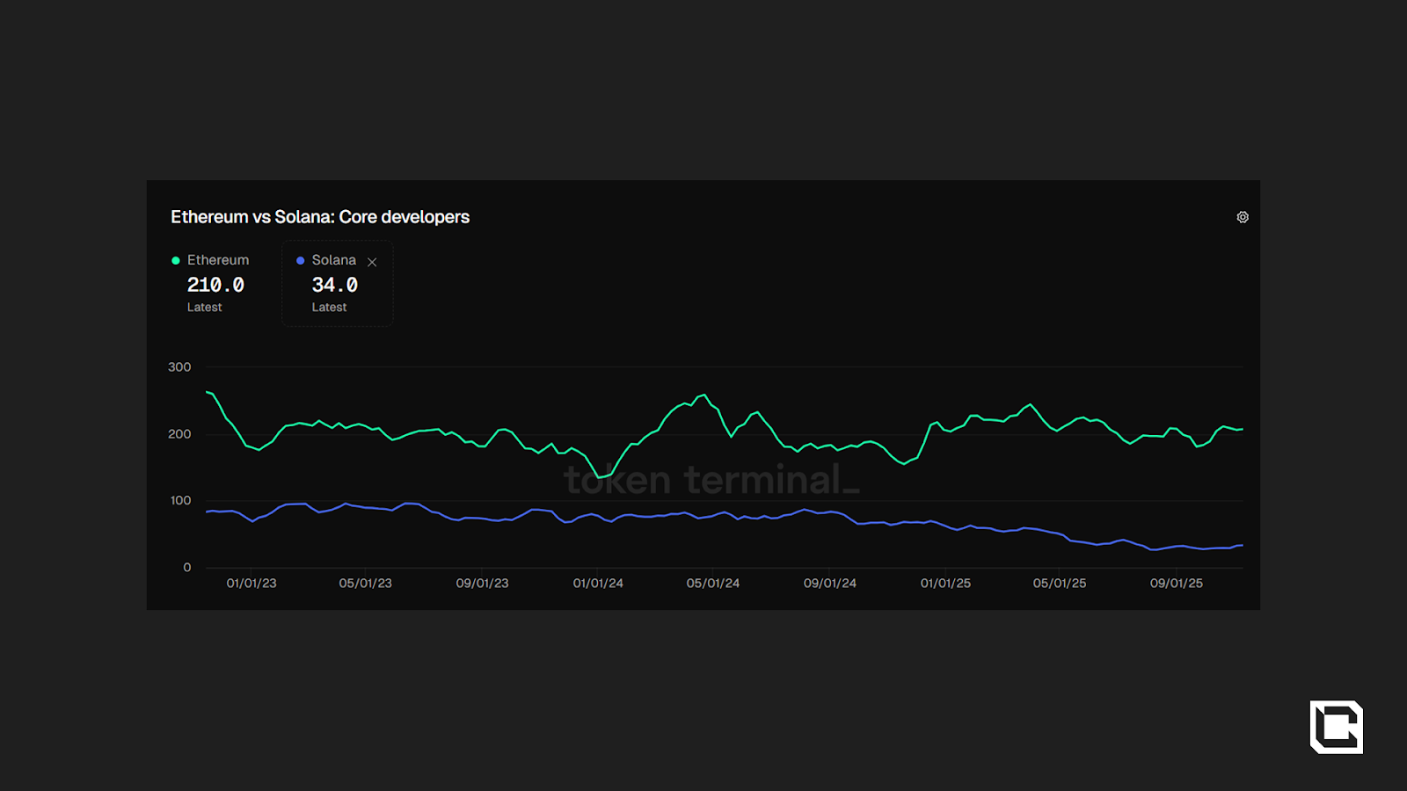Open the chart settings gear icon
The height and width of the screenshot is (791, 1407).
1243,217
